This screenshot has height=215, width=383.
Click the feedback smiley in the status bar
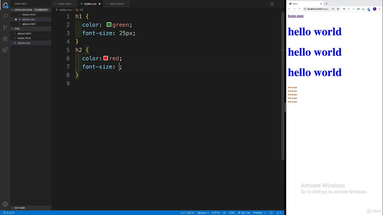point(271,212)
